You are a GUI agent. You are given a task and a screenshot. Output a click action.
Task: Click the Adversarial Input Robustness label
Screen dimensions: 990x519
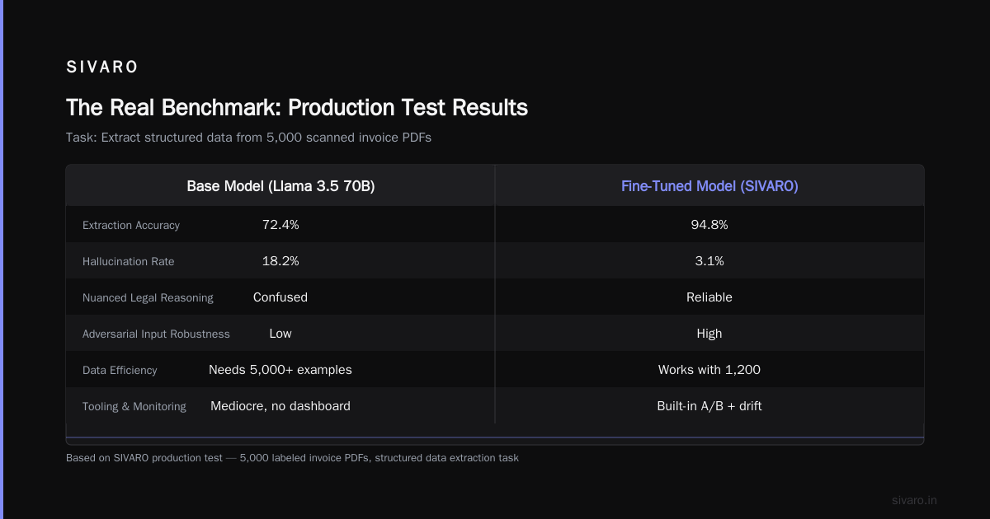tap(156, 334)
